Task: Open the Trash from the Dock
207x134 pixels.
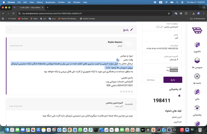Action: [200, 130]
